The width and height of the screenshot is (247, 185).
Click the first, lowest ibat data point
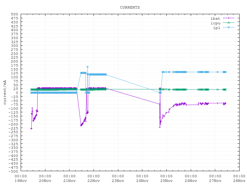[x=31, y=128]
